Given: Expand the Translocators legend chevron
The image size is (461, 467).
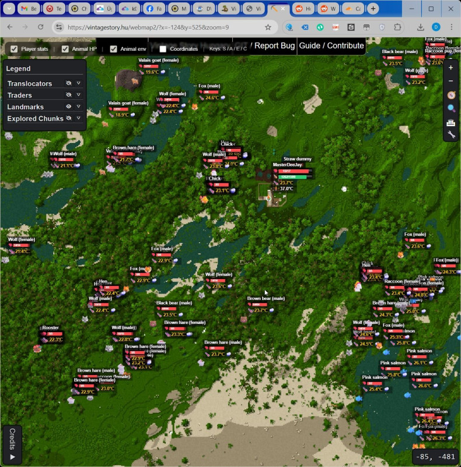Looking at the screenshot, I should [x=79, y=83].
